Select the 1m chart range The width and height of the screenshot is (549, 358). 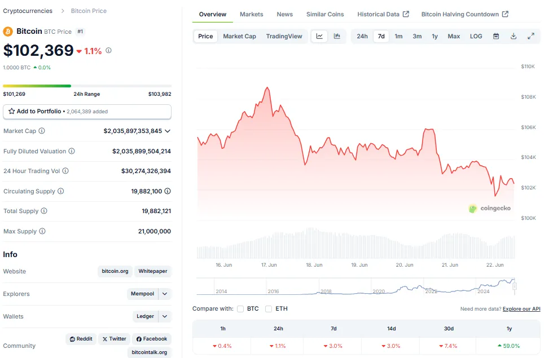[x=398, y=36]
